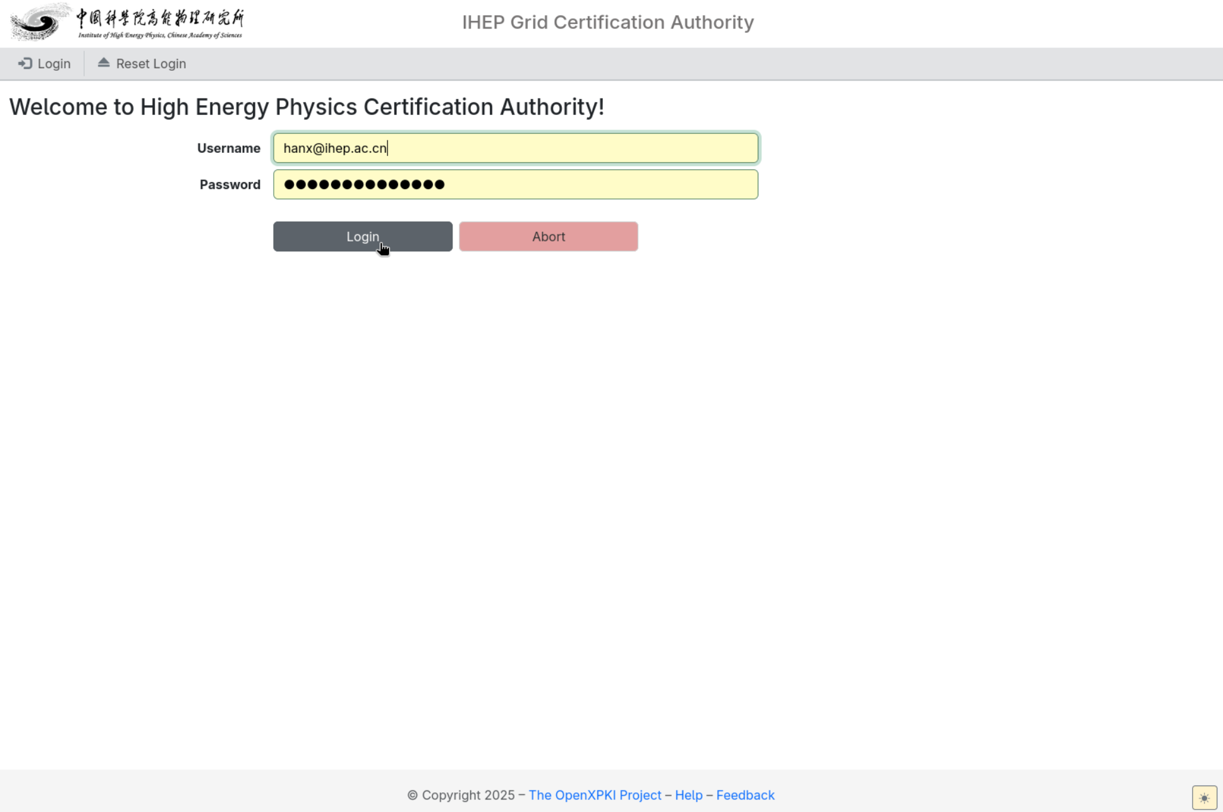
Task: Click the IHEP institute logo image
Action: [127, 22]
